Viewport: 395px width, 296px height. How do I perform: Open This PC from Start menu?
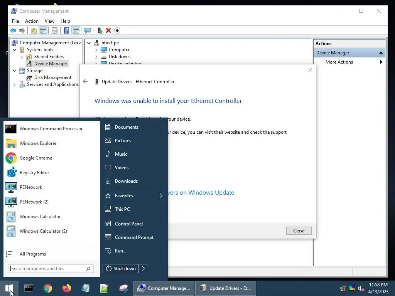click(134, 209)
